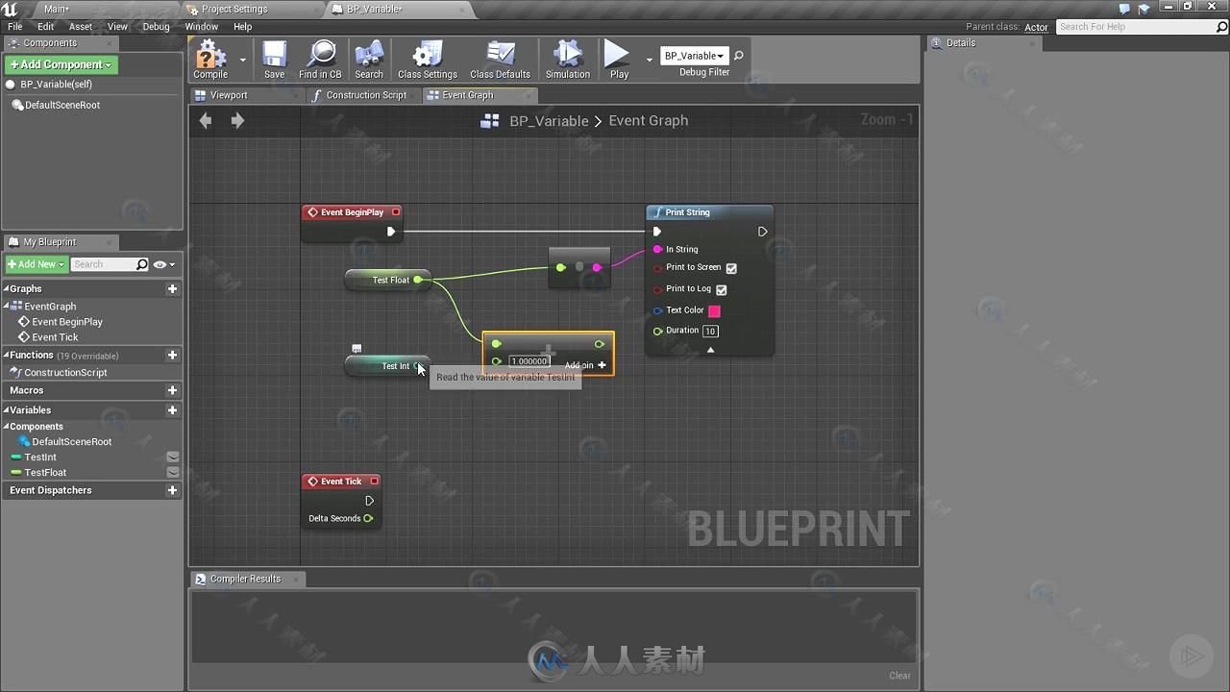Click the Unreal Engine logo icon
Screen dimensions: 1230x692
[x=11, y=9]
